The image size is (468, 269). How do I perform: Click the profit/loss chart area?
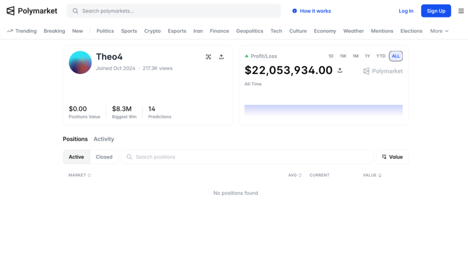click(324, 111)
